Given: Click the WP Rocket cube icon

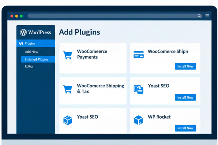Looking at the screenshot, I should pyautogui.click(x=138, y=120).
